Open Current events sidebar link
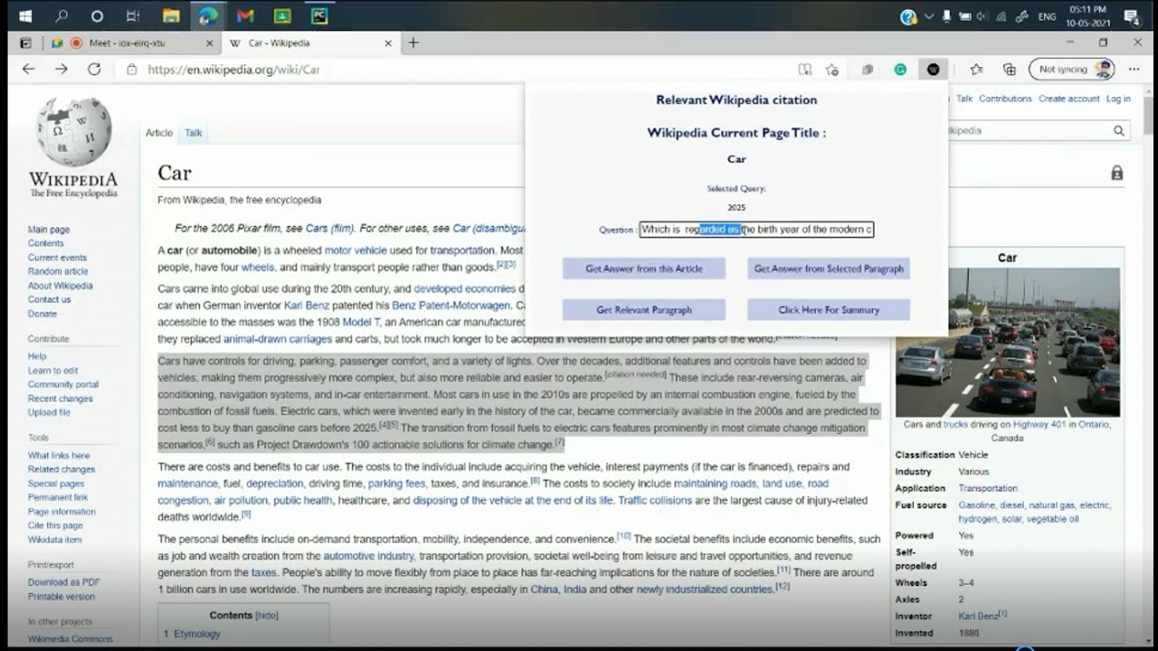1158x651 pixels. (57, 258)
